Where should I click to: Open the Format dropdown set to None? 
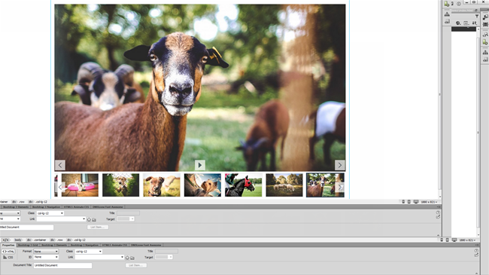(x=46, y=251)
